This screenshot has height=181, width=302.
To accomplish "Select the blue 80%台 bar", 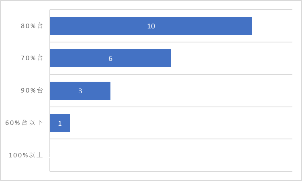I will coord(151,26).
